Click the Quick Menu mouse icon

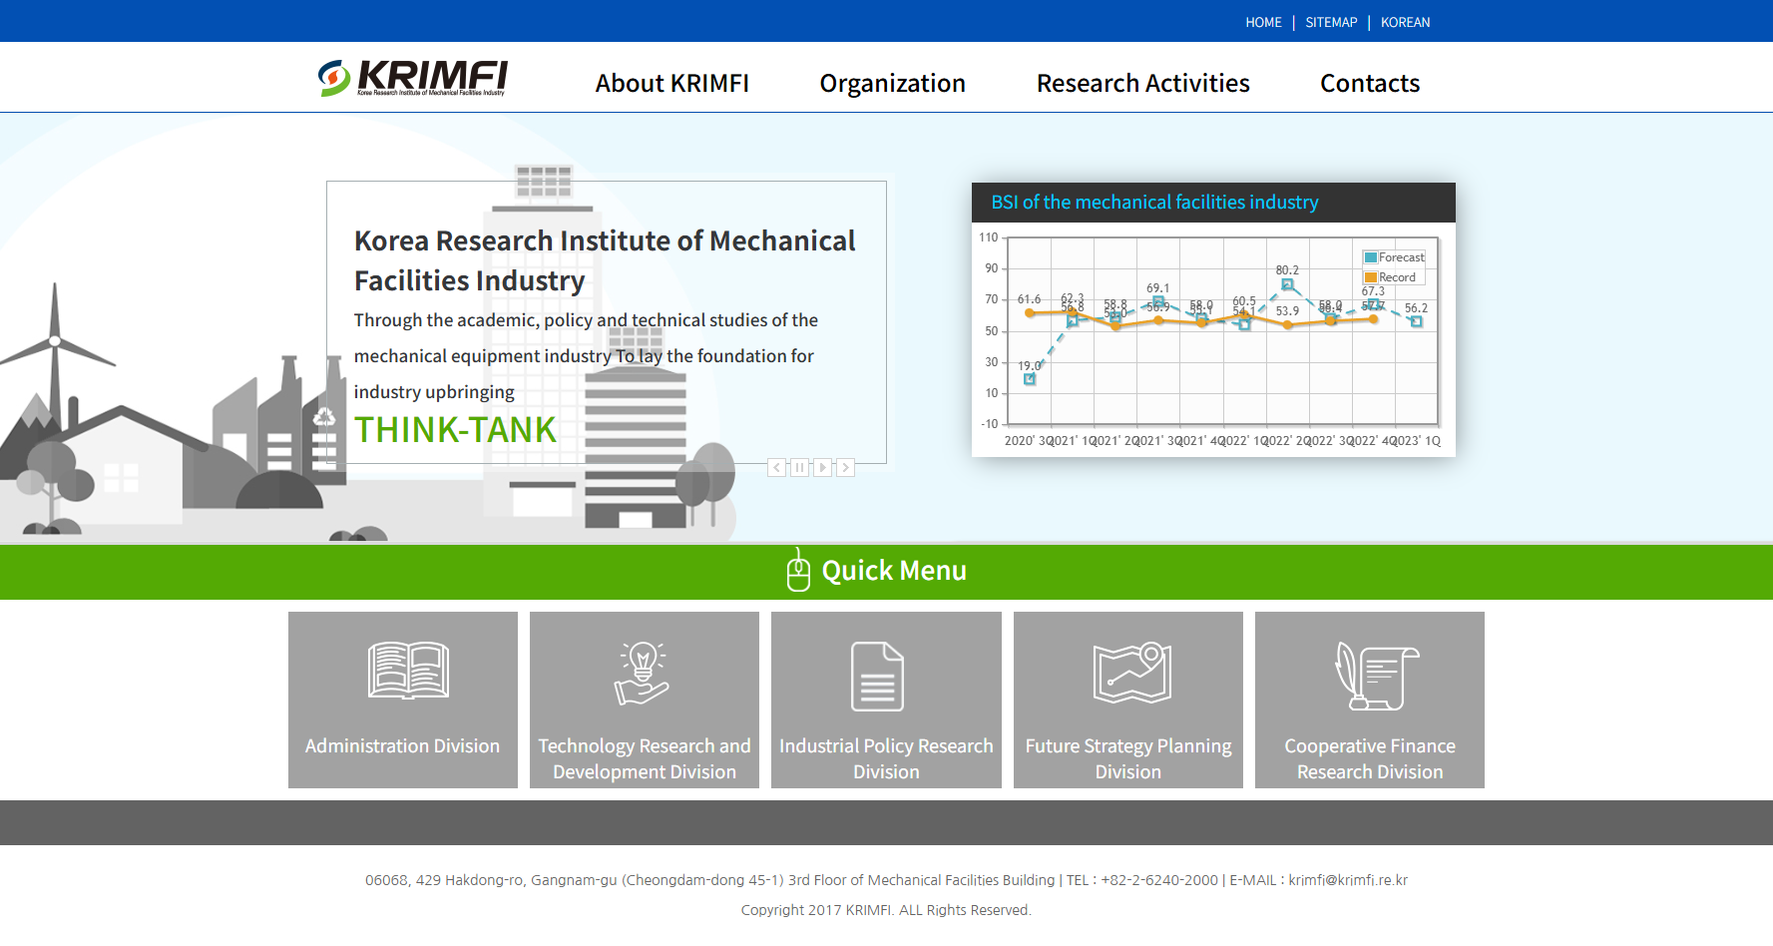[x=798, y=571]
